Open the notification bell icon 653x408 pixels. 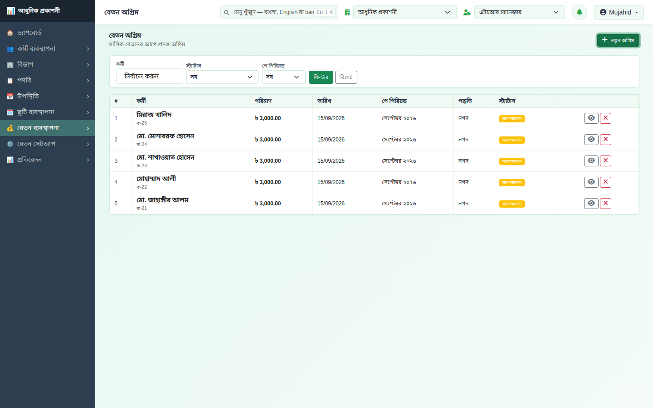(579, 12)
